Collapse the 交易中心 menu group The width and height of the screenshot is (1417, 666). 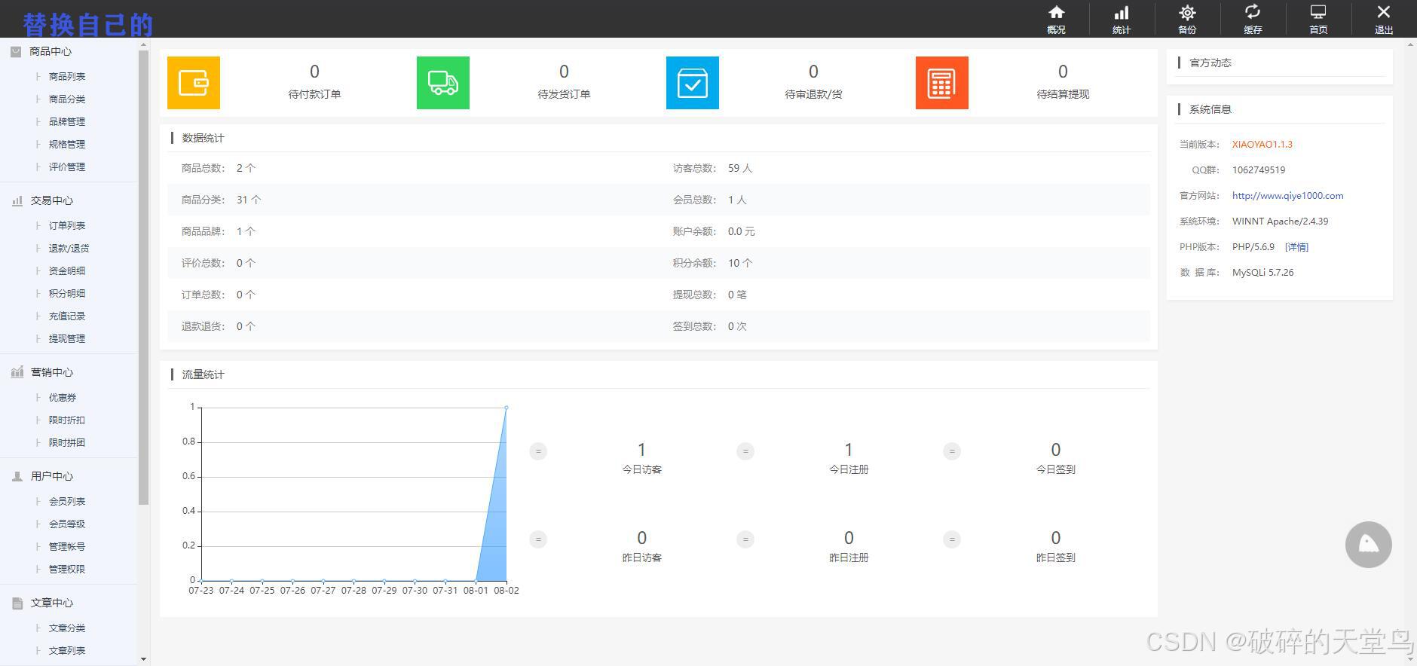pos(51,200)
